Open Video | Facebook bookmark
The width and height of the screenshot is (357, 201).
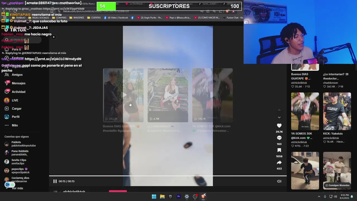coord(116,18)
